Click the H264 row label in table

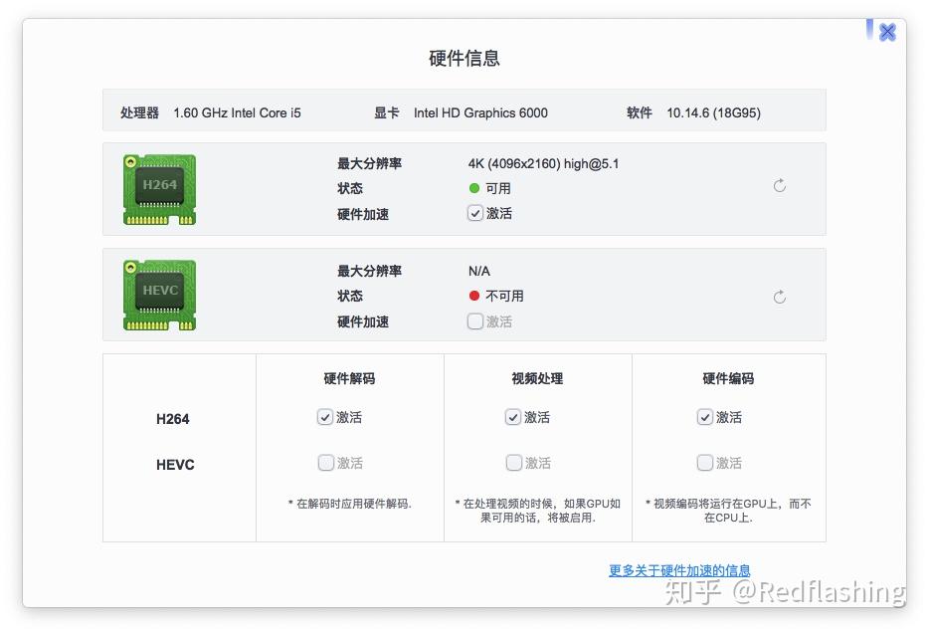pyautogui.click(x=172, y=419)
